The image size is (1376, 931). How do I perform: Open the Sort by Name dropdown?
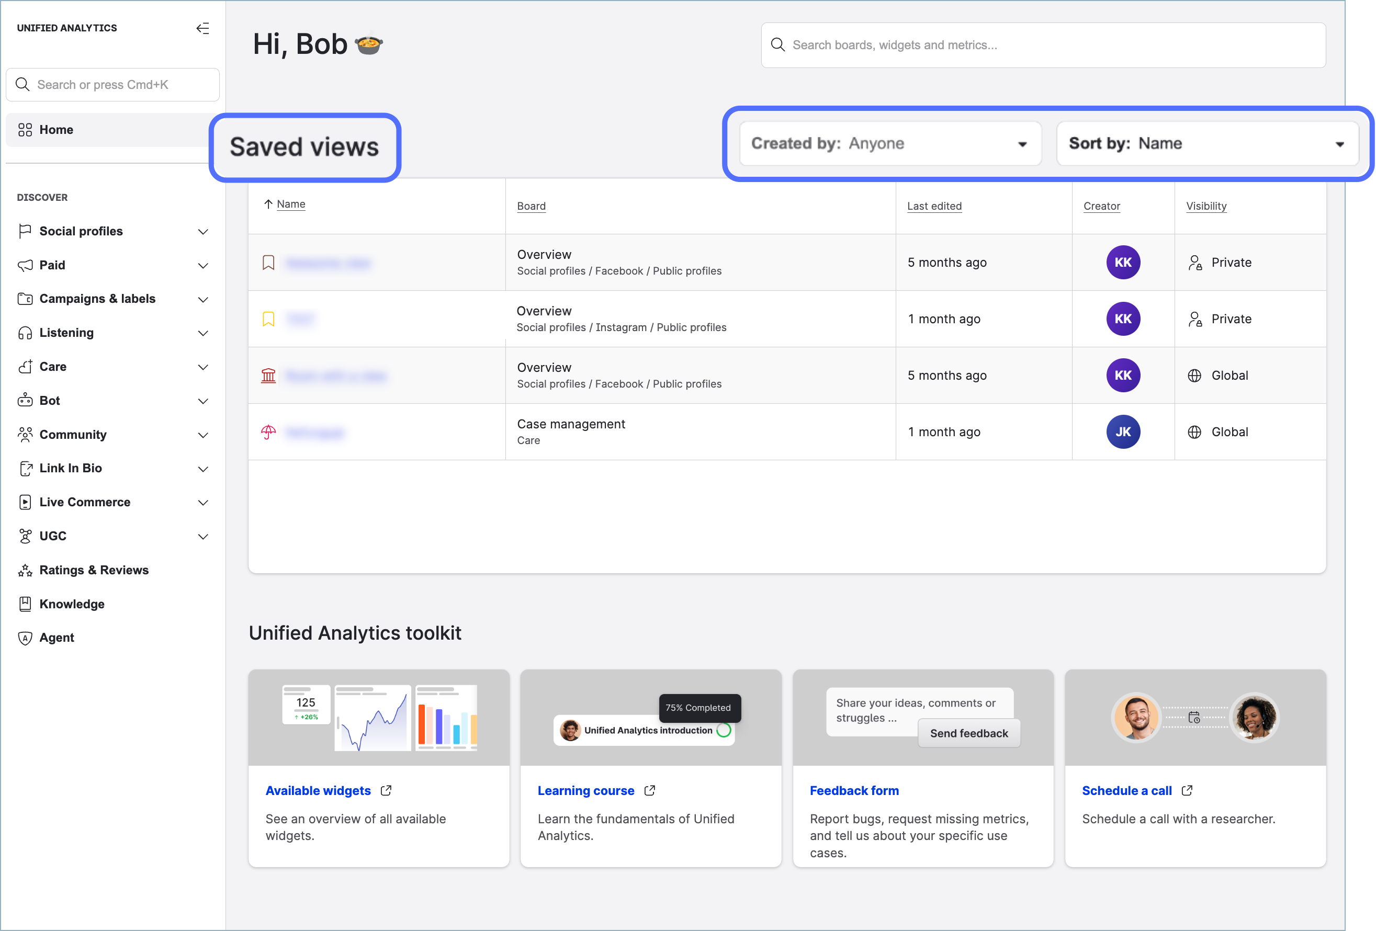coord(1206,144)
